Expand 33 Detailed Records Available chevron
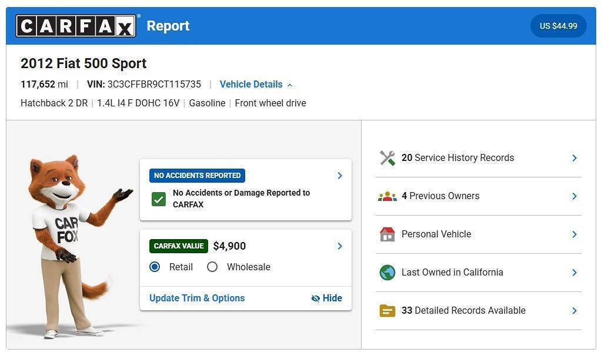Viewport: 608px width, 356px height. [574, 311]
